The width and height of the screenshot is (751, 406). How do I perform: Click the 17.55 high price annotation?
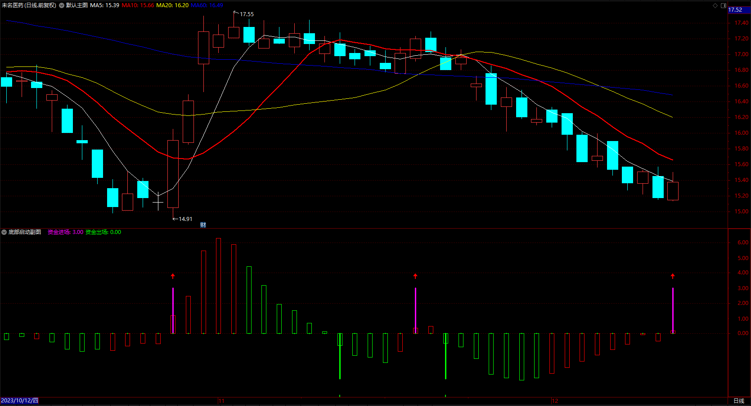click(x=247, y=14)
